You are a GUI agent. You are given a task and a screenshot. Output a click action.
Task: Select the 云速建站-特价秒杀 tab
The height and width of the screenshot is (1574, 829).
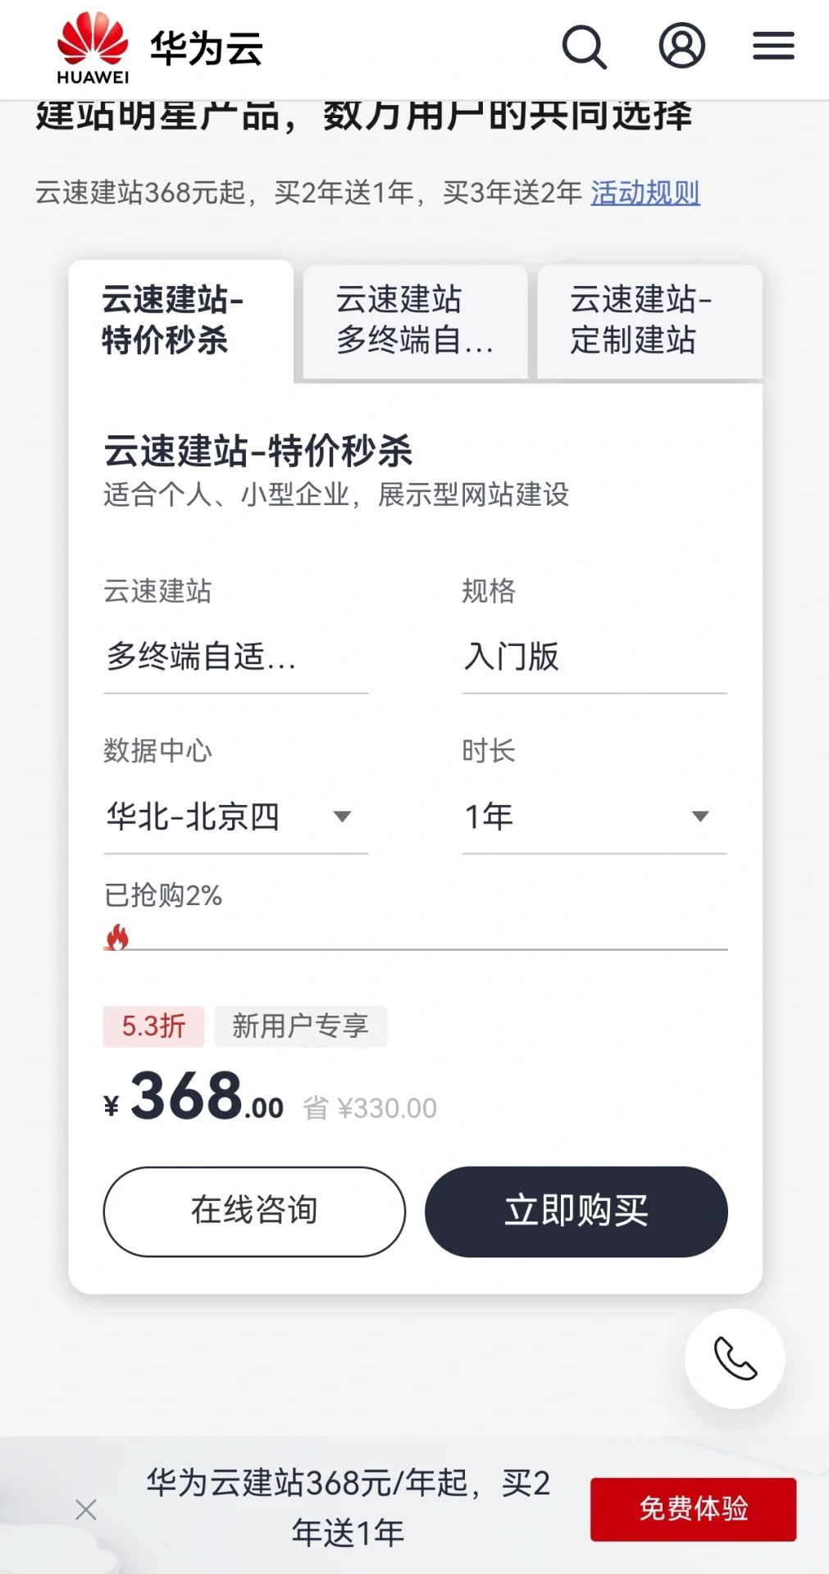[180, 321]
